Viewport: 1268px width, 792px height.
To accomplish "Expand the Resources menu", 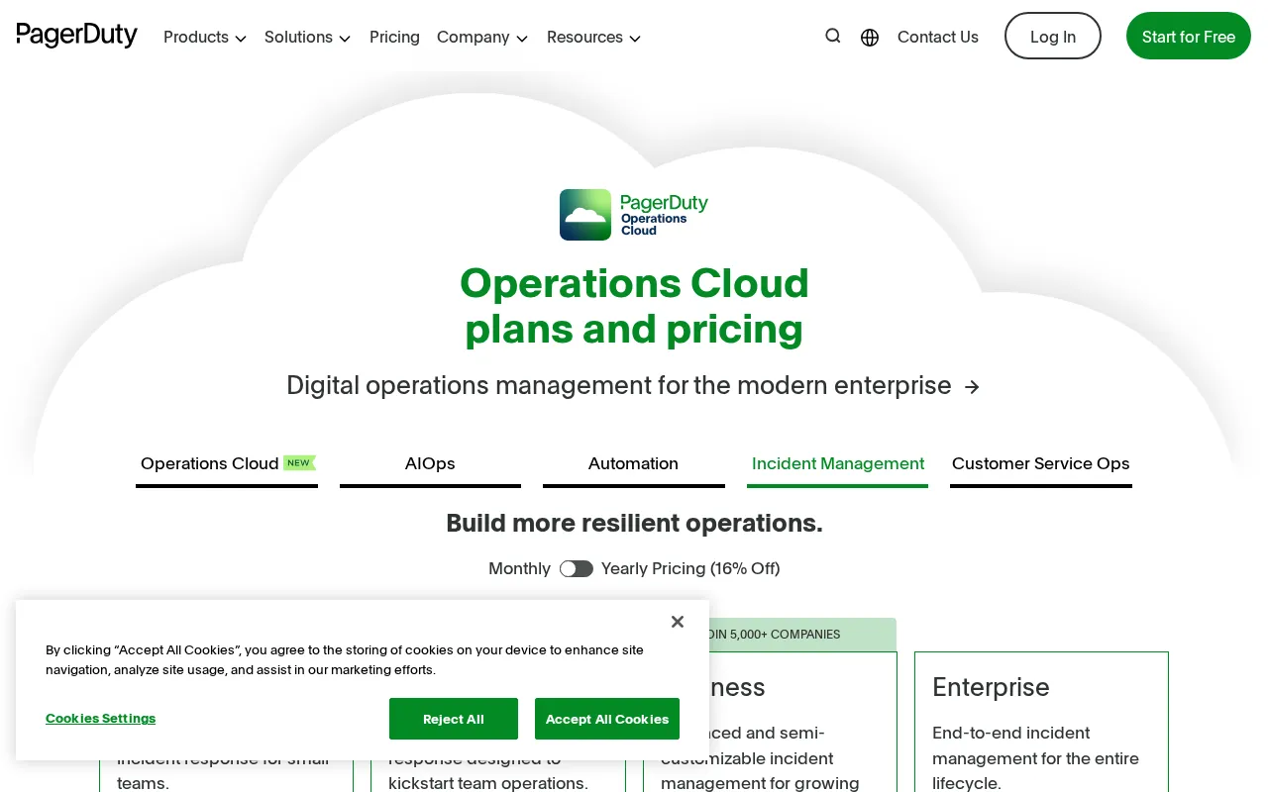I will pos(594,37).
